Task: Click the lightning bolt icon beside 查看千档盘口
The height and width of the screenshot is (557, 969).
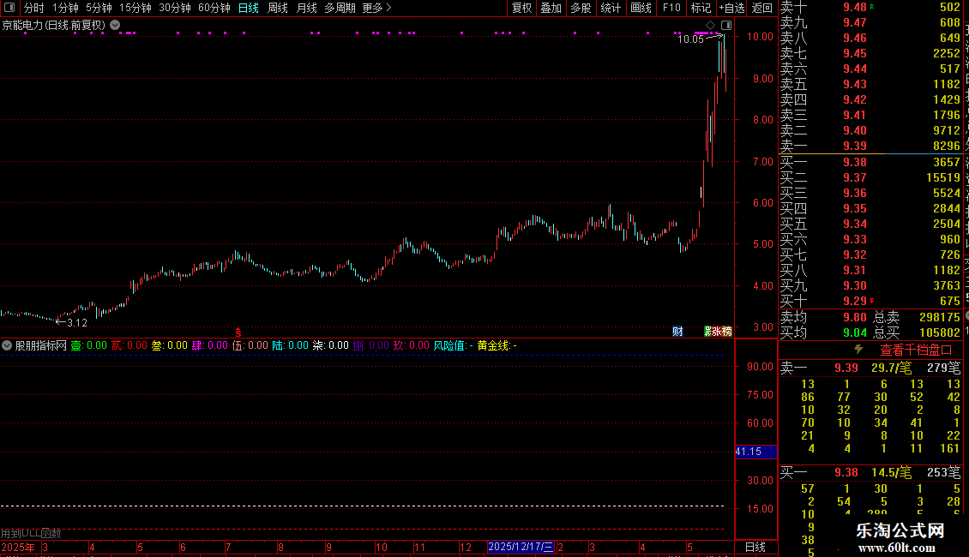Action: coord(858,350)
